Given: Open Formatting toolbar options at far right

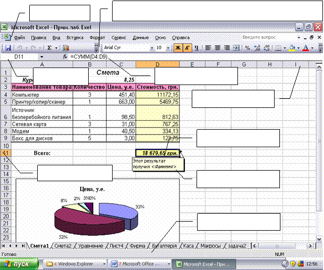Looking at the screenshot, I should [x=320, y=48].
